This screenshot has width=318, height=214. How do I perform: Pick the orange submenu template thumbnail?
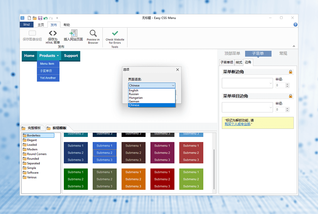(133, 179)
